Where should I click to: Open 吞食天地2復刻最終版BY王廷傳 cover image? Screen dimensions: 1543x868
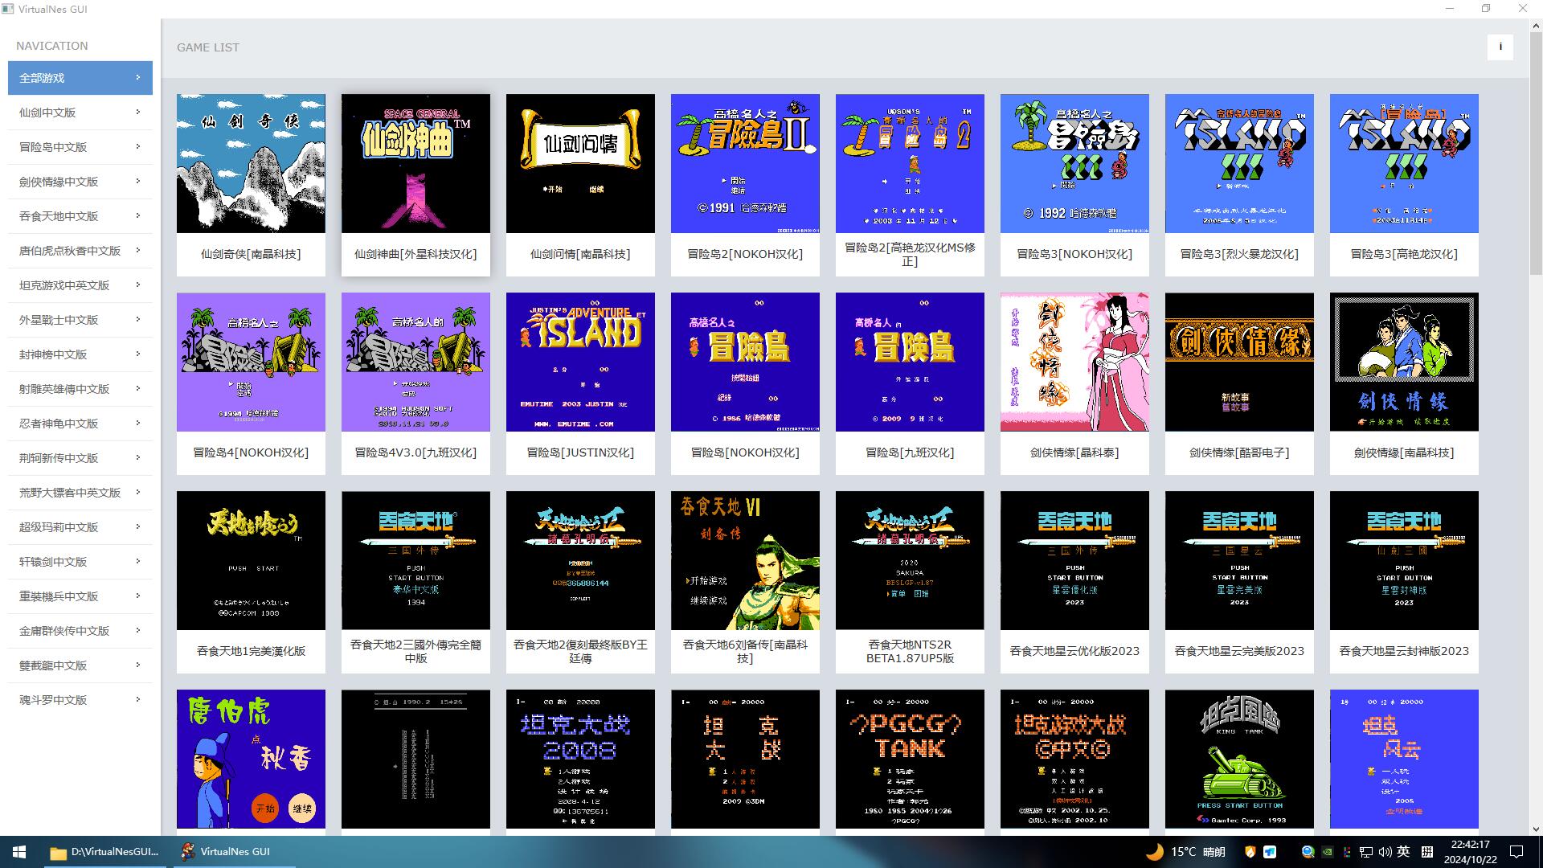(x=580, y=560)
